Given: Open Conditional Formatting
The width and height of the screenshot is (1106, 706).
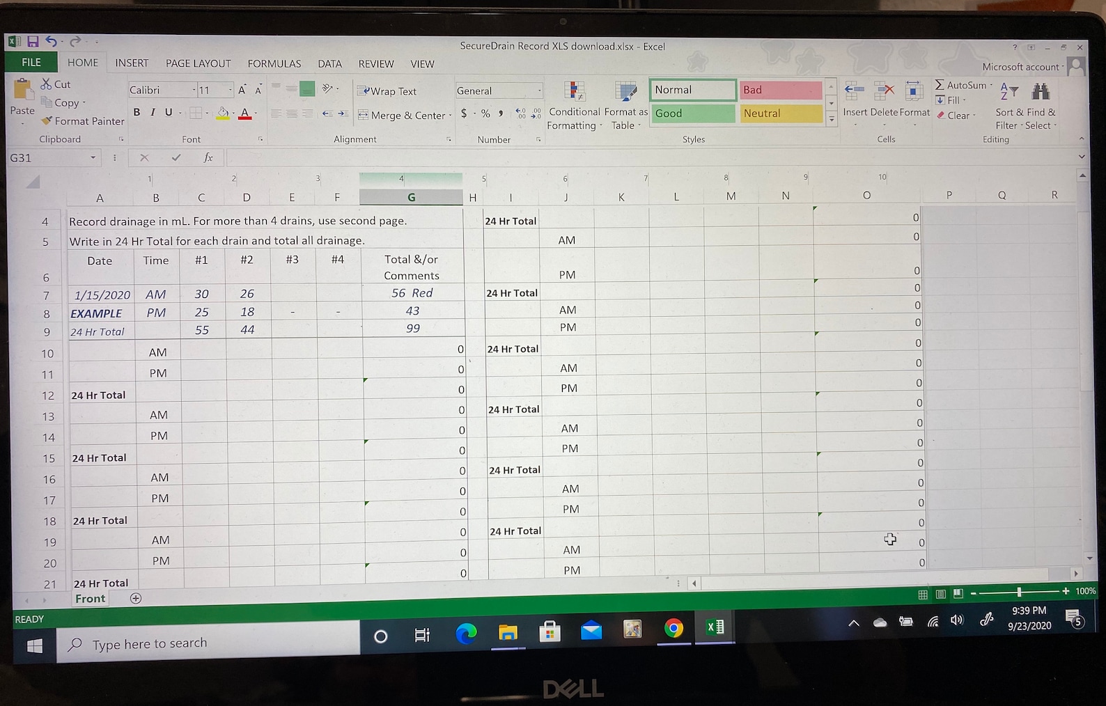Looking at the screenshot, I should tap(574, 106).
